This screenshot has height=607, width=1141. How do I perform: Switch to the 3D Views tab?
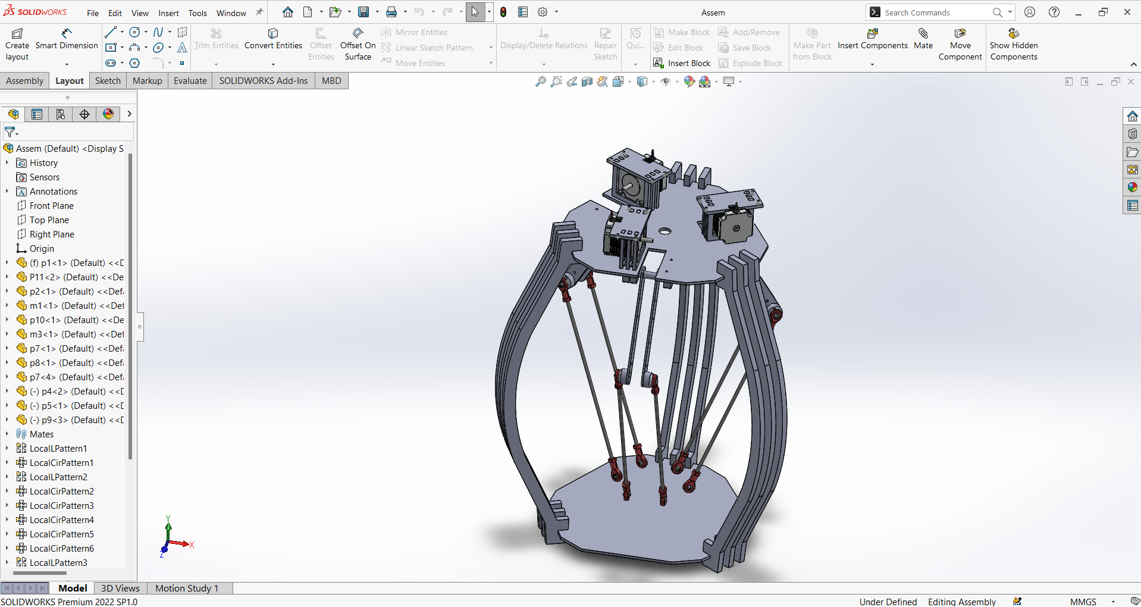[120, 588]
